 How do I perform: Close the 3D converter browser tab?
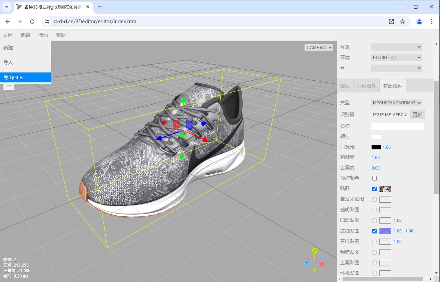pyautogui.click(x=87, y=7)
